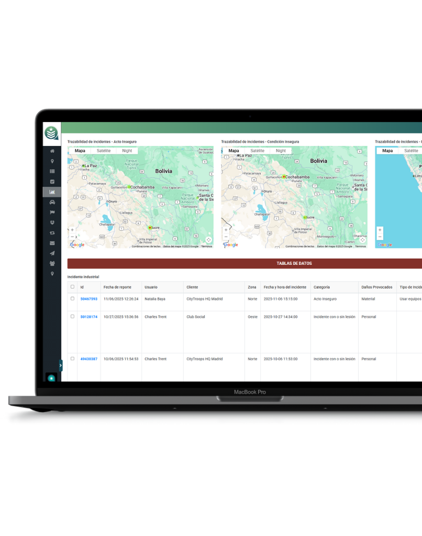Switch Condición Insegura map to Satélite view
This screenshot has height=536, width=422.
point(257,150)
